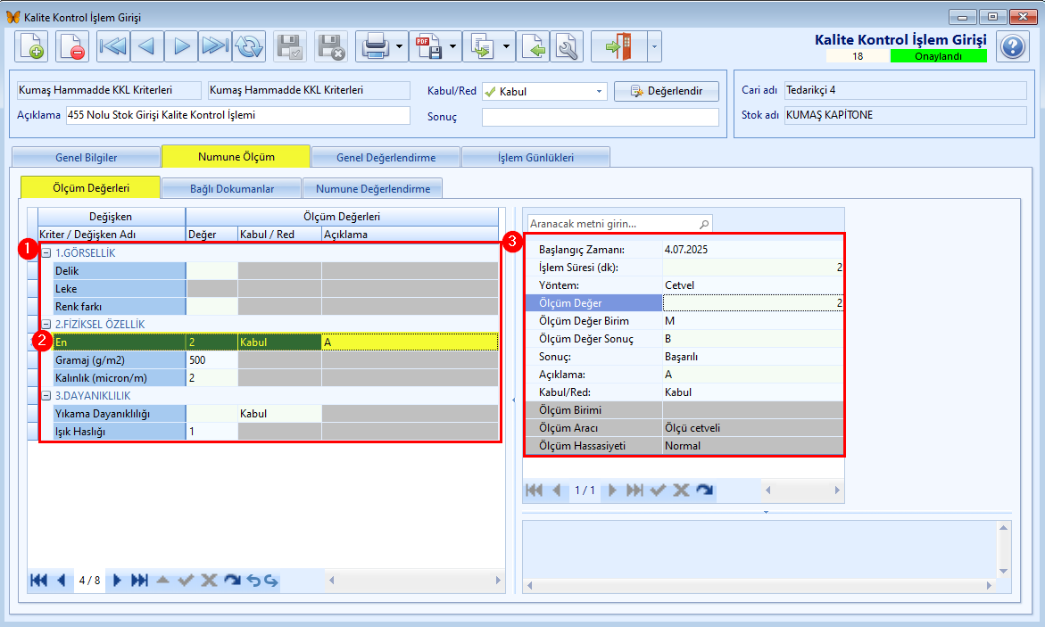Image resolution: width=1045 pixels, height=627 pixels.
Task: Click the up-triangle icon in the left grid navigator
Action: point(162,581)
